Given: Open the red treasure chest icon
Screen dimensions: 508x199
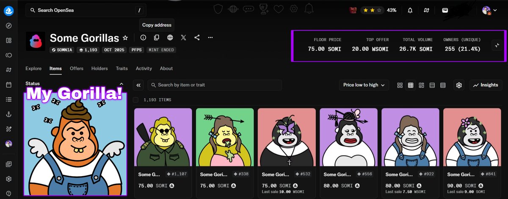Looking at the screenshot, I should [x=353, y=10].
